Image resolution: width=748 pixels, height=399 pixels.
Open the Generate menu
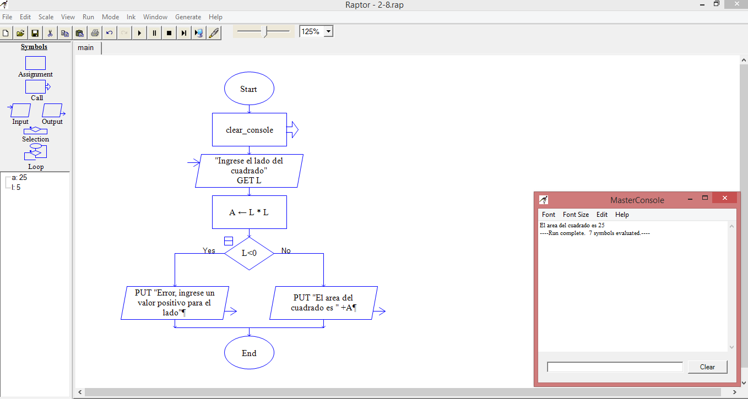[188, 17]
